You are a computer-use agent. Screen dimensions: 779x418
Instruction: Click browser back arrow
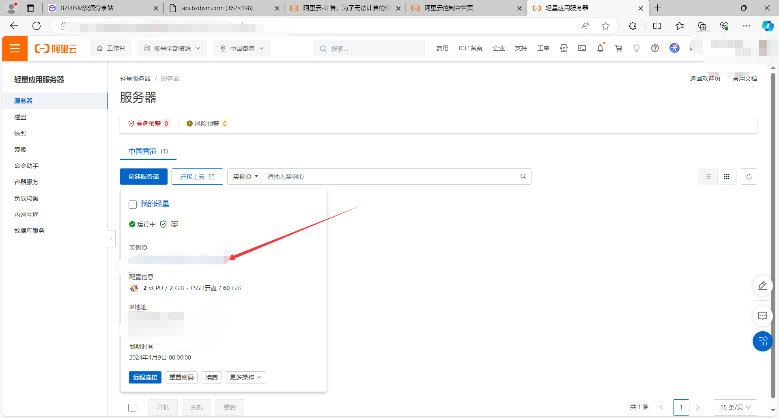(x=14, y=26)
